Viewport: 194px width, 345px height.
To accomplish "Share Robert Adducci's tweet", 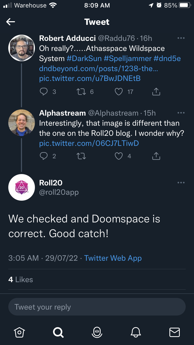I will tap(156, 92).
